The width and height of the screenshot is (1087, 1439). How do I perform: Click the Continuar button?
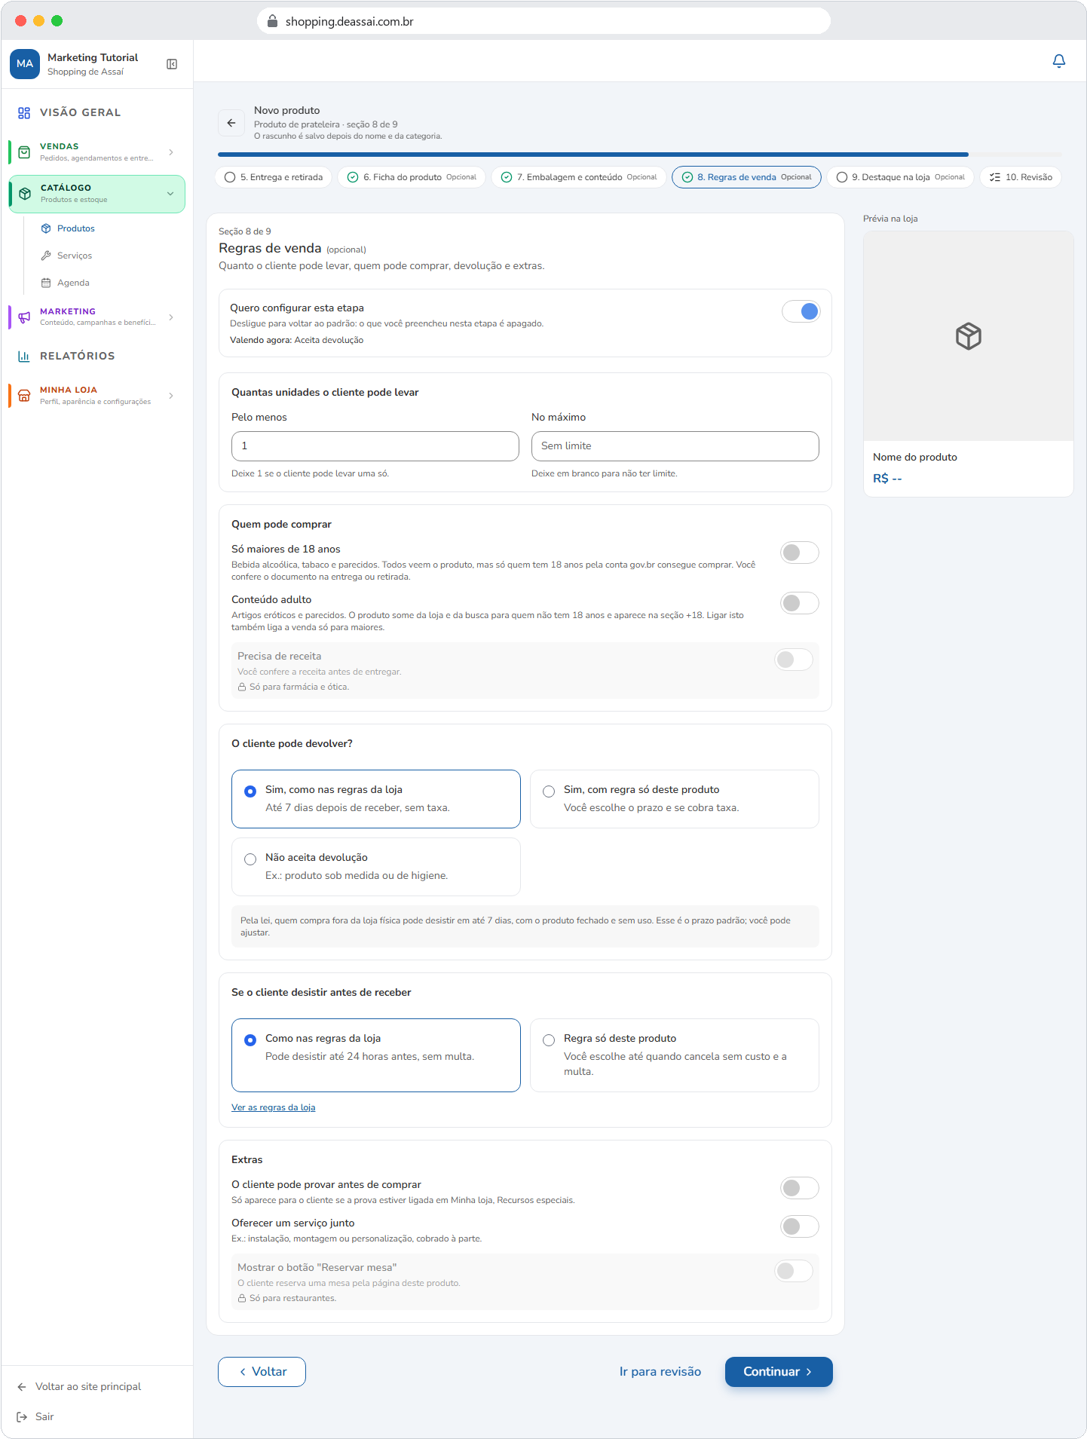pyautogui.click(x=779, y=1372)
